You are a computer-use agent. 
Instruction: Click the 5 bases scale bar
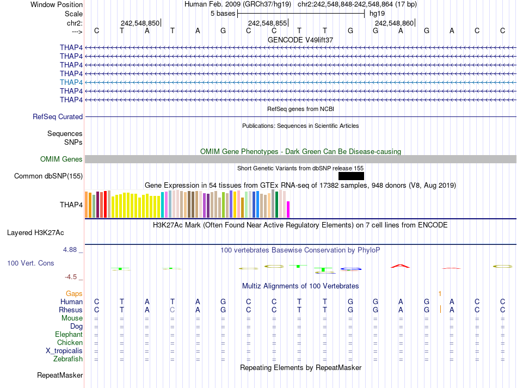click(x=301, y=14)
